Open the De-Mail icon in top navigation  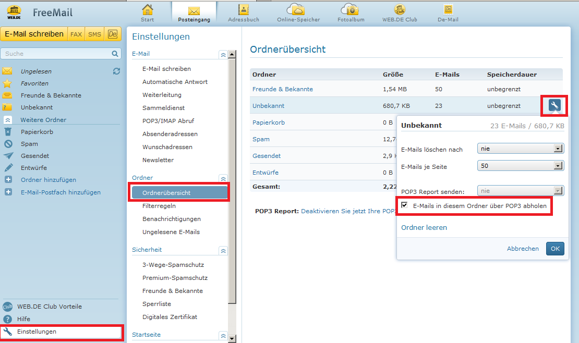coord(448,9)
